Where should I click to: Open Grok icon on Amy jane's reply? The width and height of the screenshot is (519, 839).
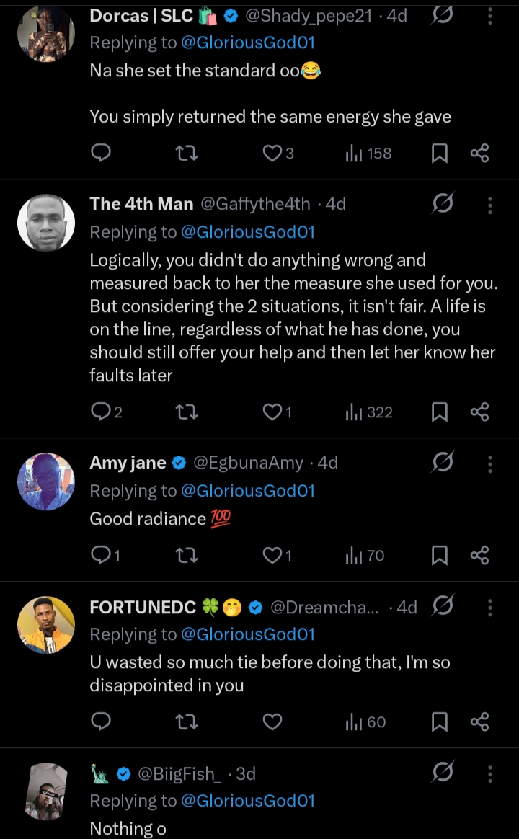tap(443, 462)
